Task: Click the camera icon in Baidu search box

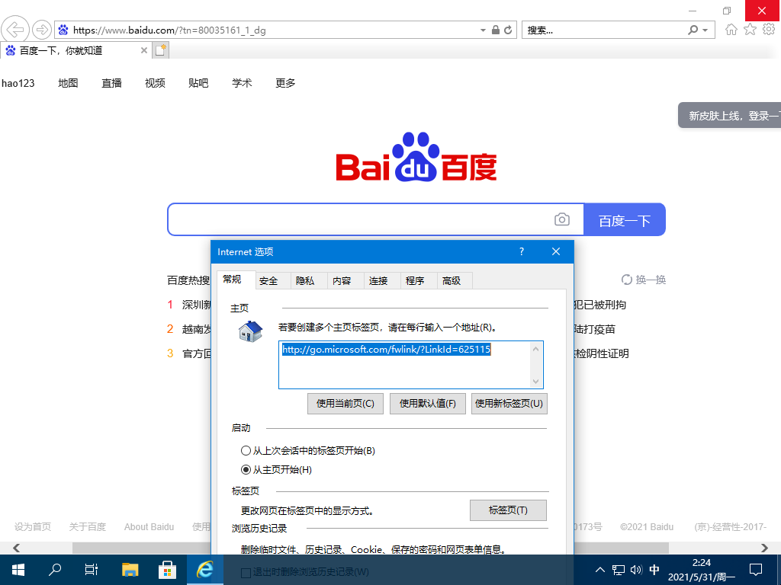Action: point(562,219)
